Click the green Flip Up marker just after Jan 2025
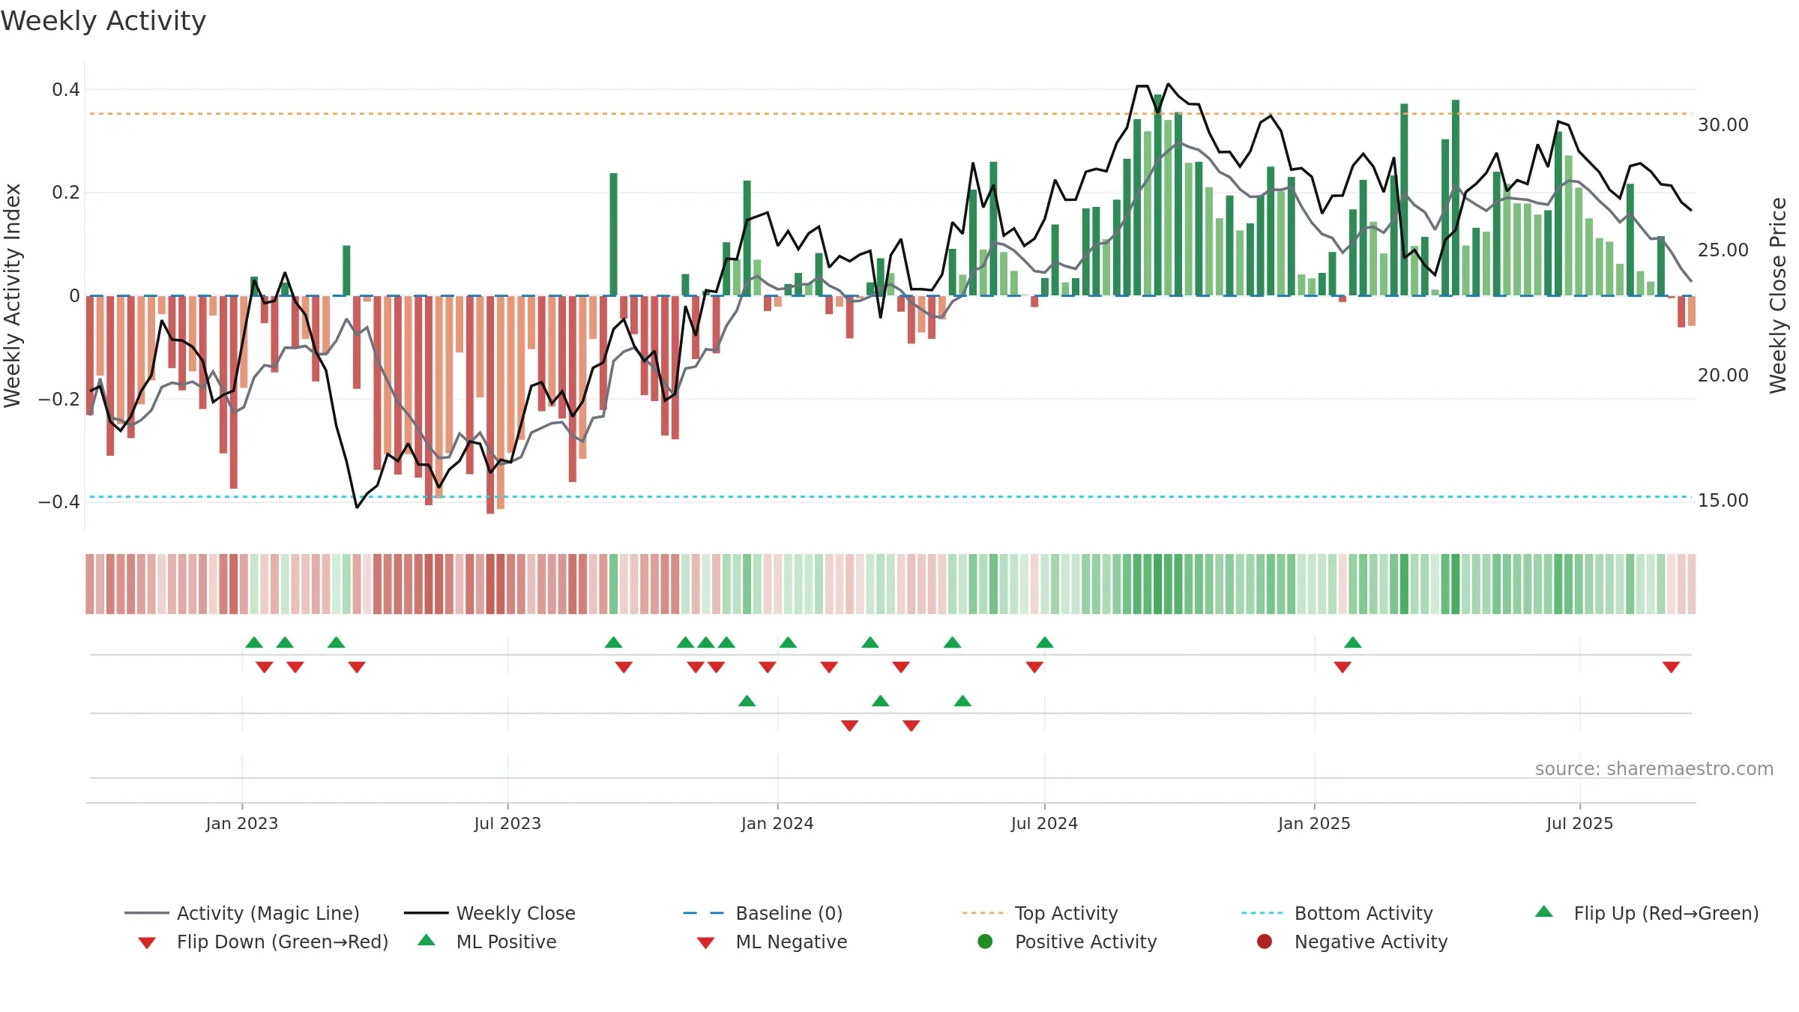This screenshot has width=1799, height=1012. (x=1353, y=642)
